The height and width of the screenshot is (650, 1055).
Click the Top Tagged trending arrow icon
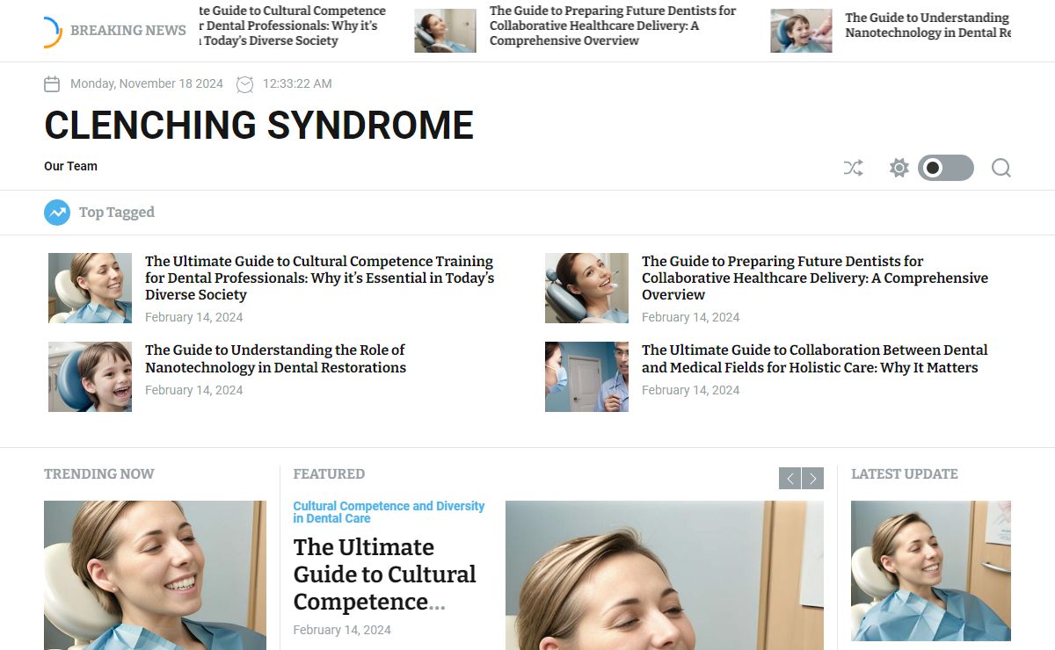click(x=57, y=213)
